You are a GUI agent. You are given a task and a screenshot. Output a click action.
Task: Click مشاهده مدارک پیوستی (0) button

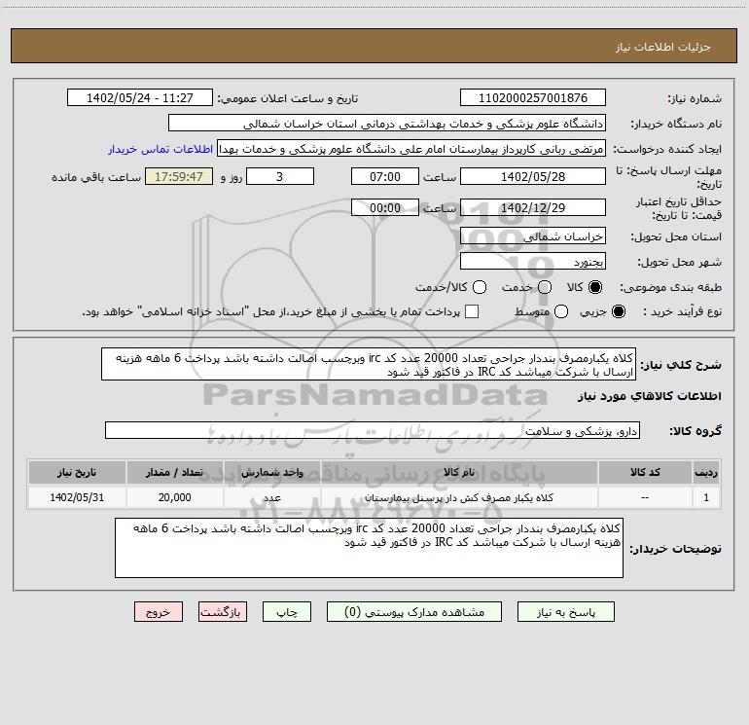414,612
